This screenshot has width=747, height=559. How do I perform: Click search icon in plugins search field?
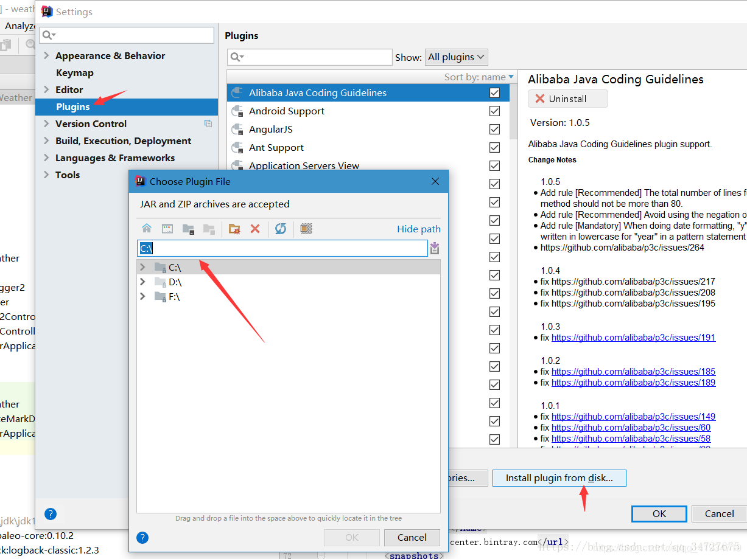pos(236,57)
